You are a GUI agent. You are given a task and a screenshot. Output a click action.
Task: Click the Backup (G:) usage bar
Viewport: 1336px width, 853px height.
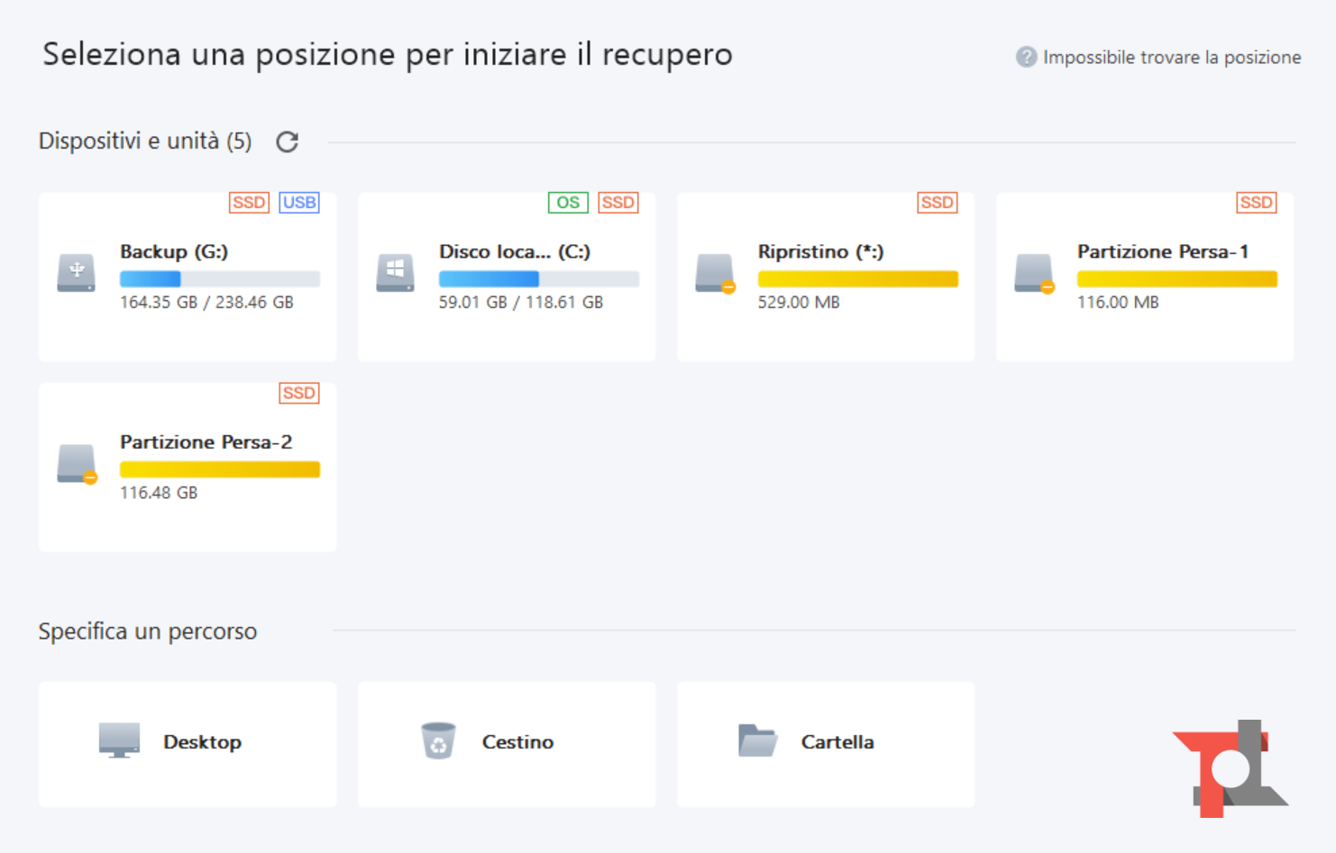click(x=220, y=279)
